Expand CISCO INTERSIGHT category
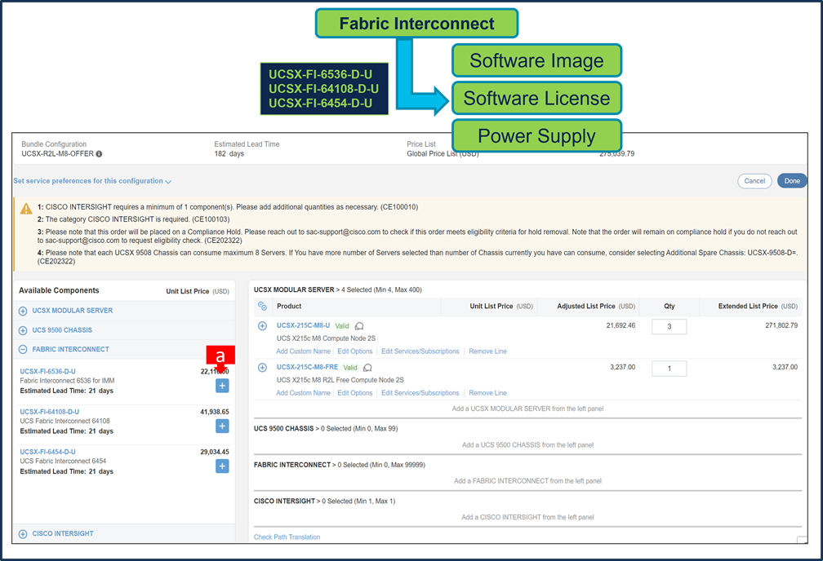This screenshot has width=823, height=561. 23,534
